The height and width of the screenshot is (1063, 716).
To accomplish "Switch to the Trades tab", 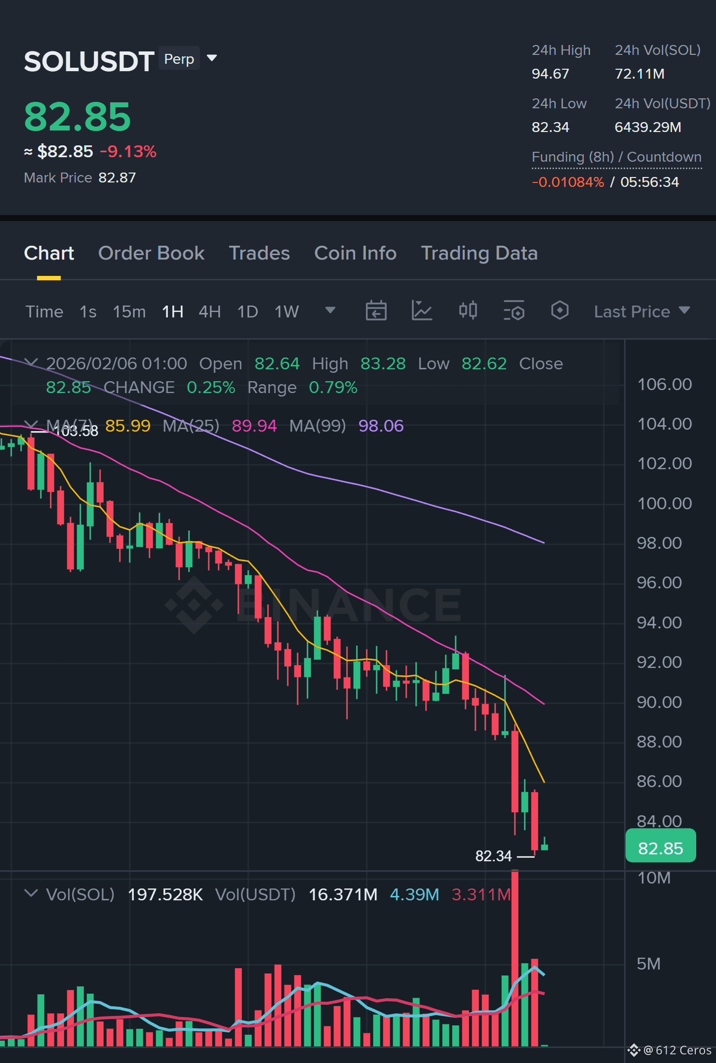I will (x=259, y=253).
